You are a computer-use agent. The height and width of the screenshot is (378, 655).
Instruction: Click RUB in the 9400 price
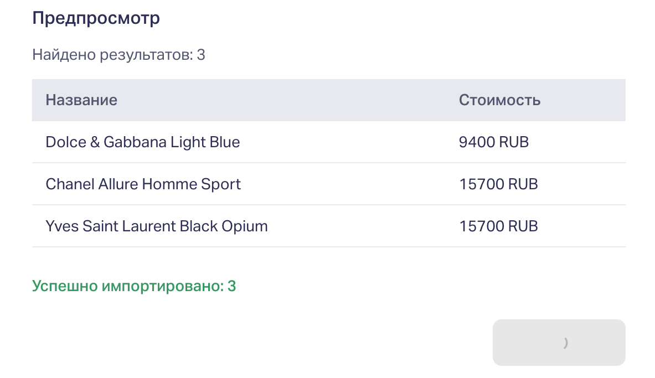[x=513, y=142]
